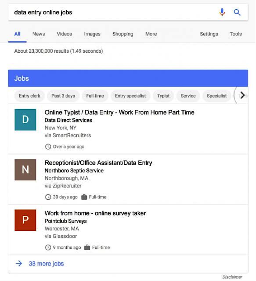The height and width of the screenshot is (281, 256).
Task: Click the Data Direct Services 'D' logo
Action: pos(25,120)
